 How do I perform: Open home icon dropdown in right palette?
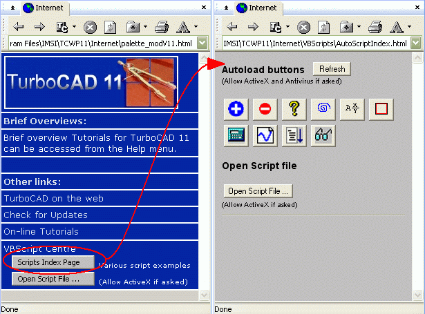point(288,27)
